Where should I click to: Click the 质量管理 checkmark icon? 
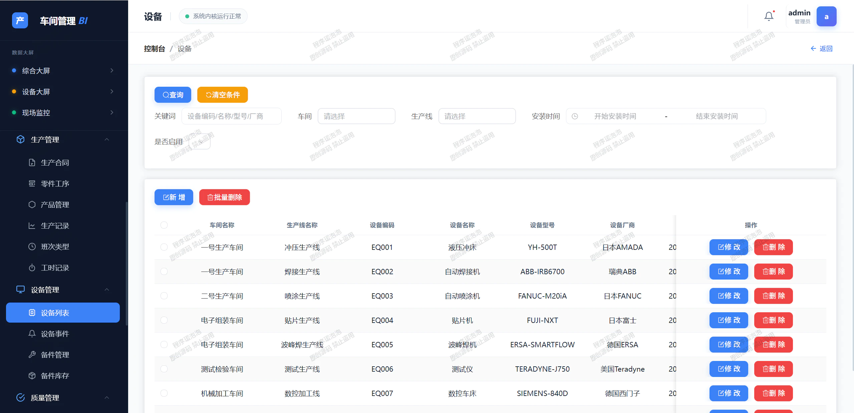(20, 397)
